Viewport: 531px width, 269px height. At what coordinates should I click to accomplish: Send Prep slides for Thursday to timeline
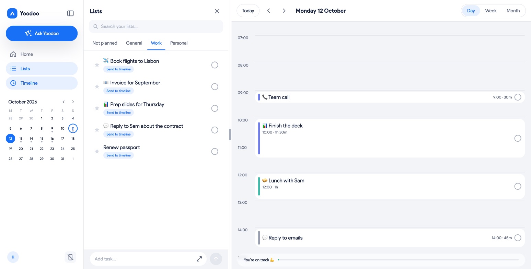(x=118, y=113)
